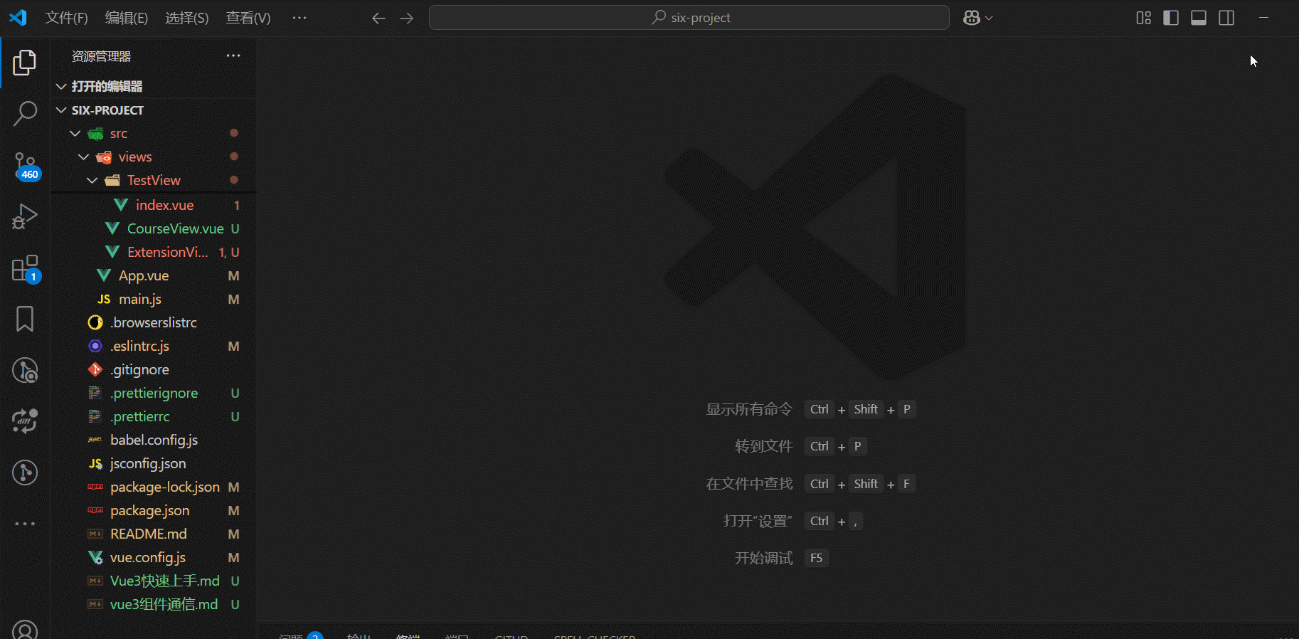Open the Run and Debug view
This screenshot has height=639, width=1299.
click(25, 216)
